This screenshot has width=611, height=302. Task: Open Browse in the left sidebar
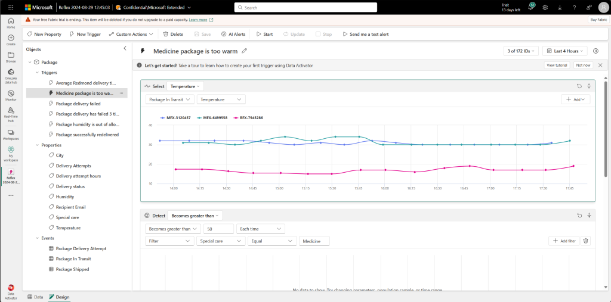coord(11,57)
